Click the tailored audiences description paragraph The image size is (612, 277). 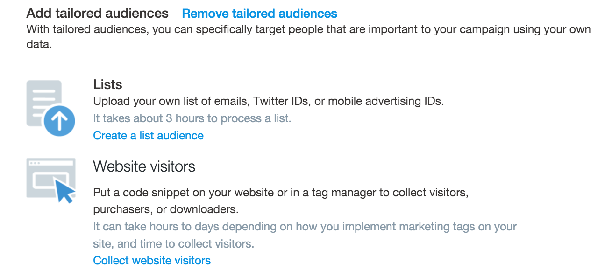point(308,37)
